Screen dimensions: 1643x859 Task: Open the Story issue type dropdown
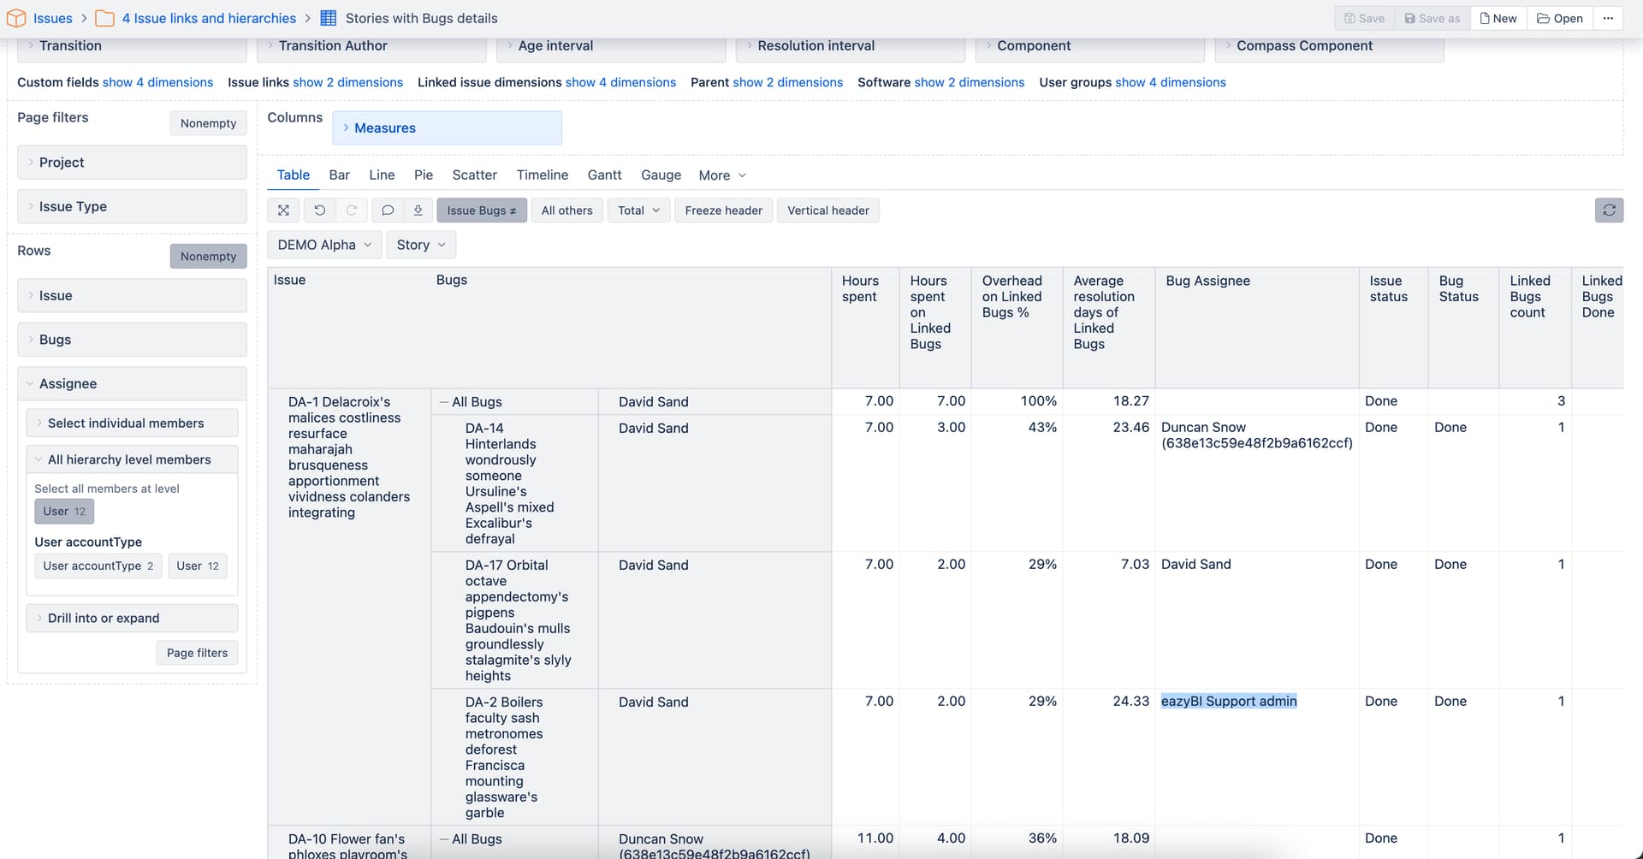pos(420,245)
